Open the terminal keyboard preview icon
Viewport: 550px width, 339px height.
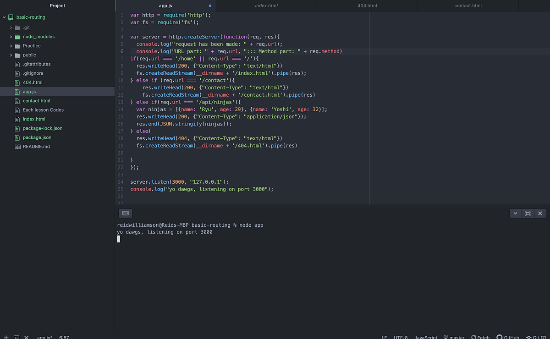[125, 213]
